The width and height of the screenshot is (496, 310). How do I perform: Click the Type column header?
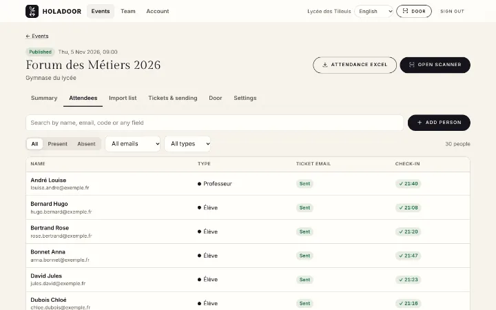point(204,164)
